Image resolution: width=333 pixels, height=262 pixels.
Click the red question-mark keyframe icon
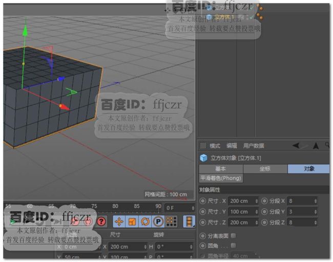101,222
